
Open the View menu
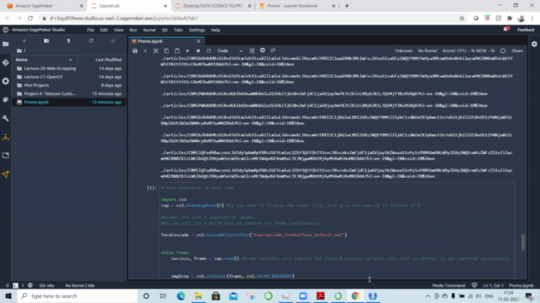click(x=118, y=30)
